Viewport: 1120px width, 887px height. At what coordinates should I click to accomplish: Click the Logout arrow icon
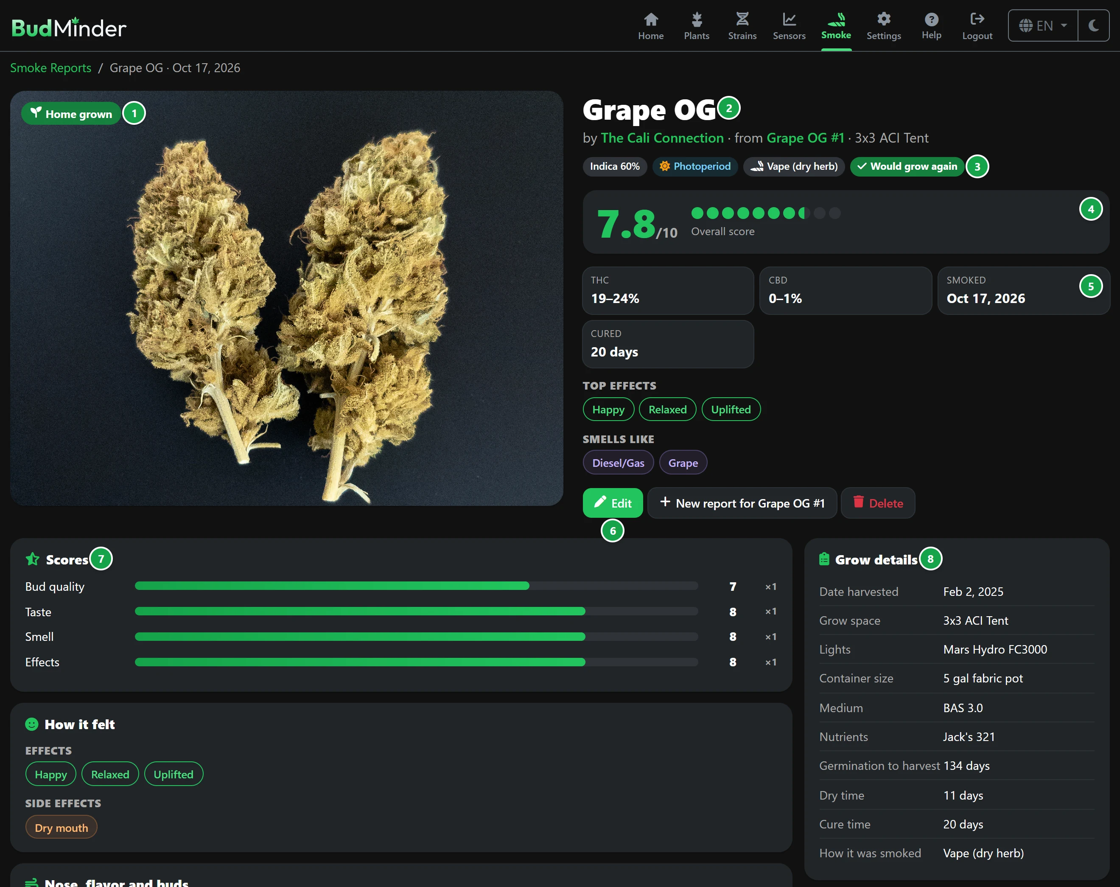tap(977, 19)
